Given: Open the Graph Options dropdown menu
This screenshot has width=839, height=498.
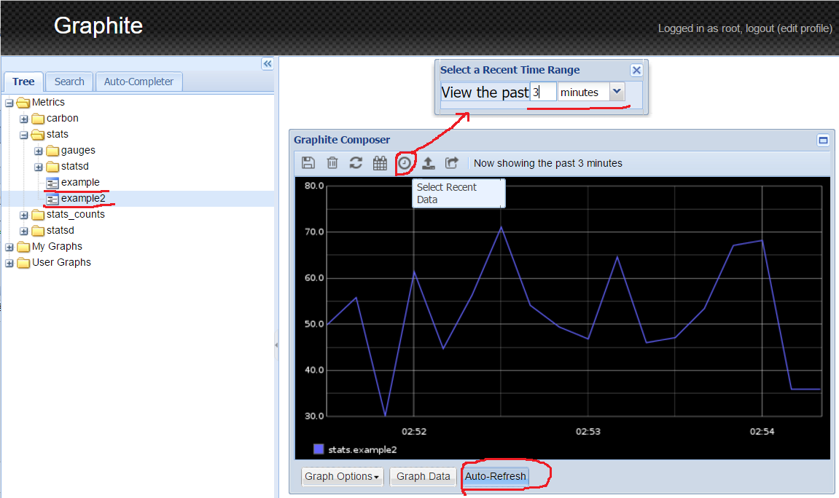Looking at the screenshot, I should pyautogui.click(x=343, y=477).
